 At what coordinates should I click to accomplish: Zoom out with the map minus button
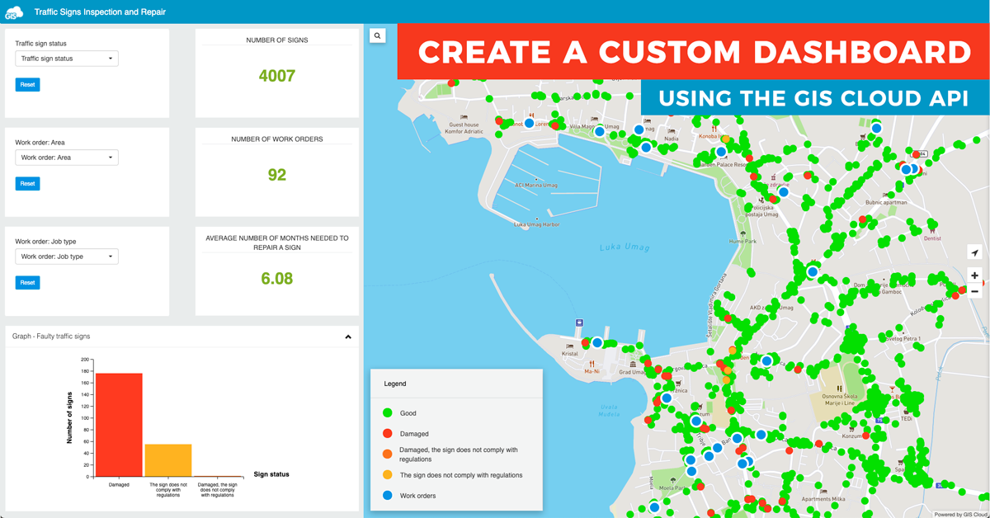click(x=974, y=291)
